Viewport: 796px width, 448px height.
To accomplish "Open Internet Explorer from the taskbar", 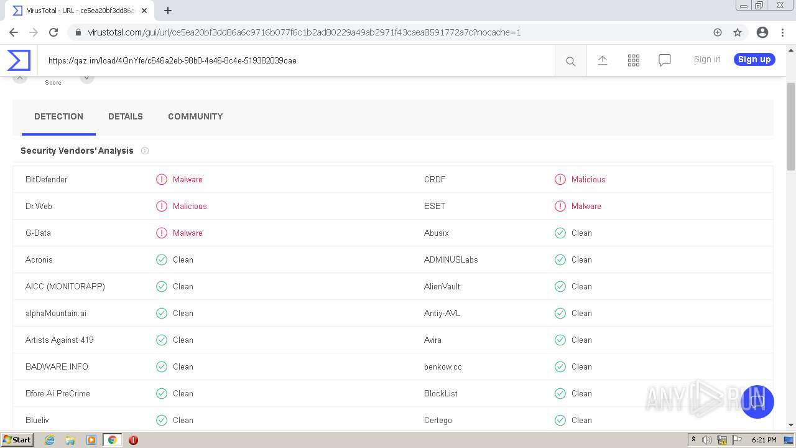I will click(49, 440).
